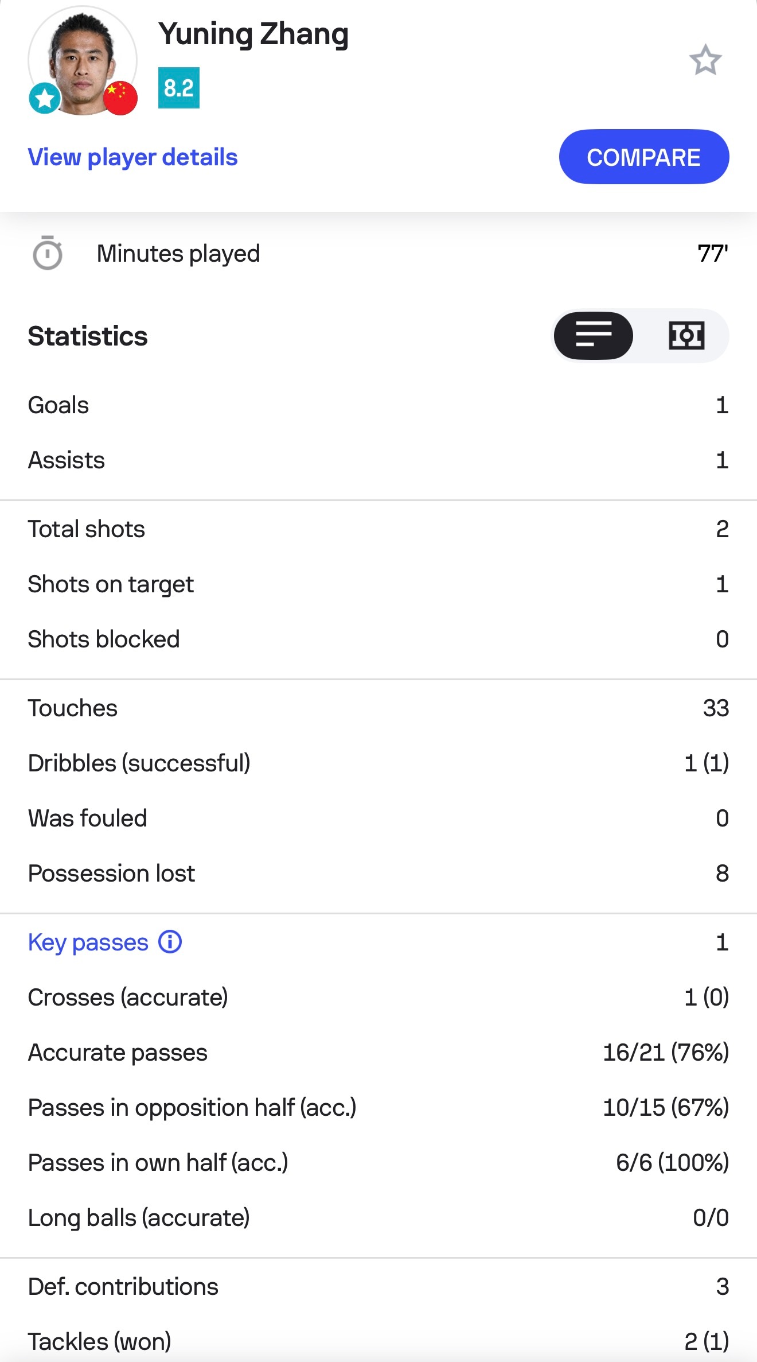Click the Yuning Zhang player name

[x=253, y=34]
